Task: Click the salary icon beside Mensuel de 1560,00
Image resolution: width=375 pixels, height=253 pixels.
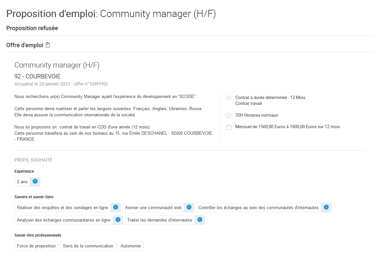Action: click(x=229, y=127)
